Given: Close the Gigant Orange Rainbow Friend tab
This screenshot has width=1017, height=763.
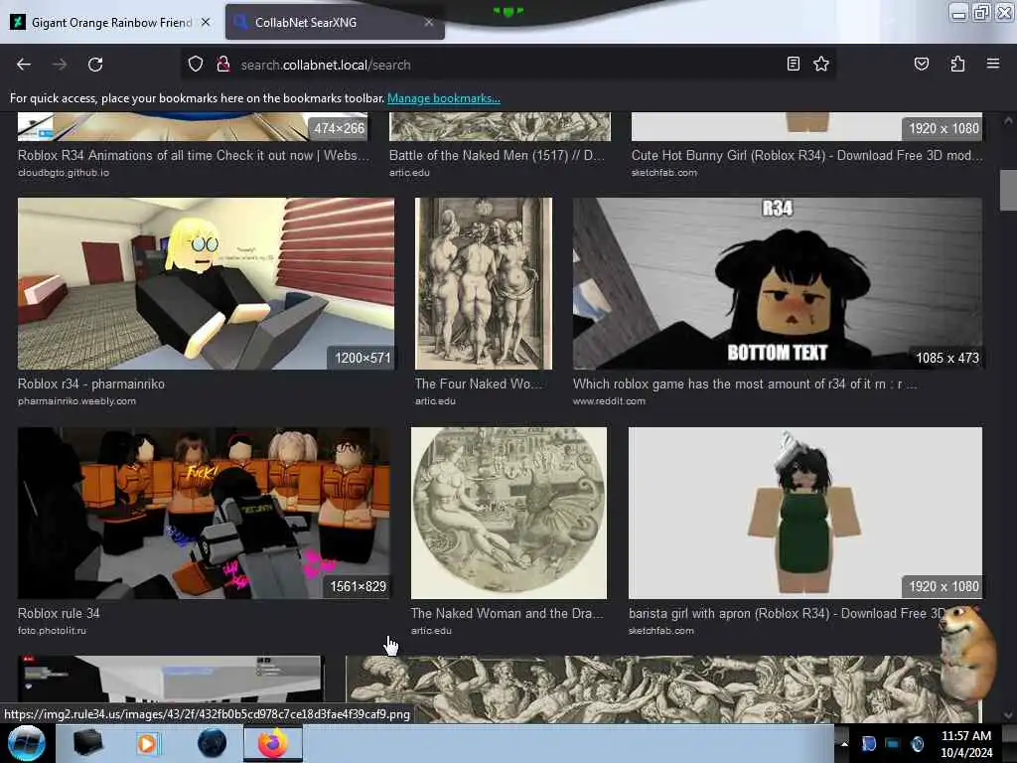Looking at the screenshot, I should (x=206, y=22).
